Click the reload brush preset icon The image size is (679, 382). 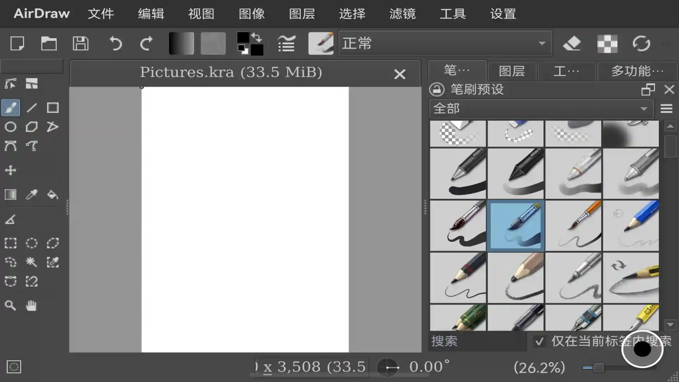(641, 44)
